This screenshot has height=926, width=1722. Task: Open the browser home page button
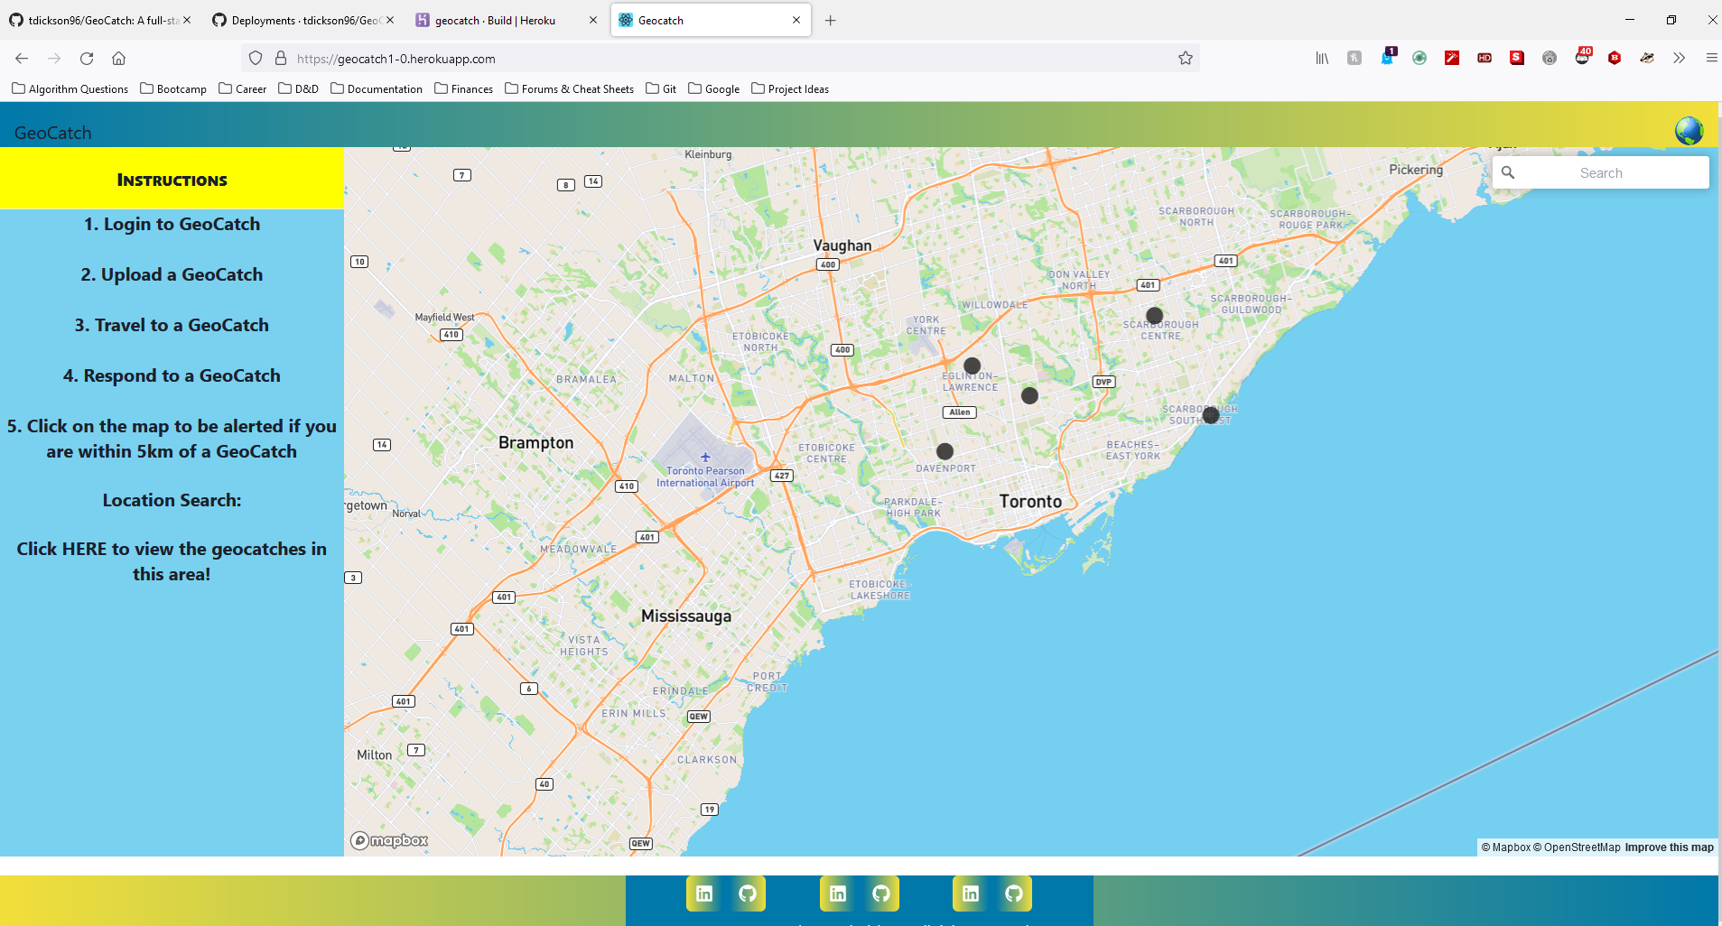click(x=118, y=58)
